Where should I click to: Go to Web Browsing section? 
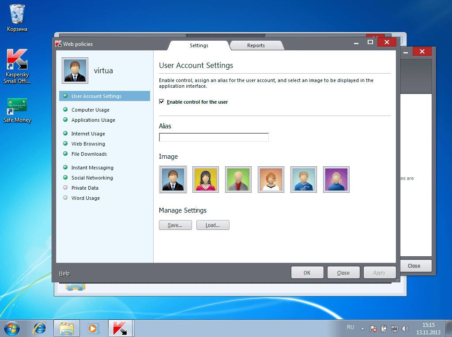[x=88, y=144]
